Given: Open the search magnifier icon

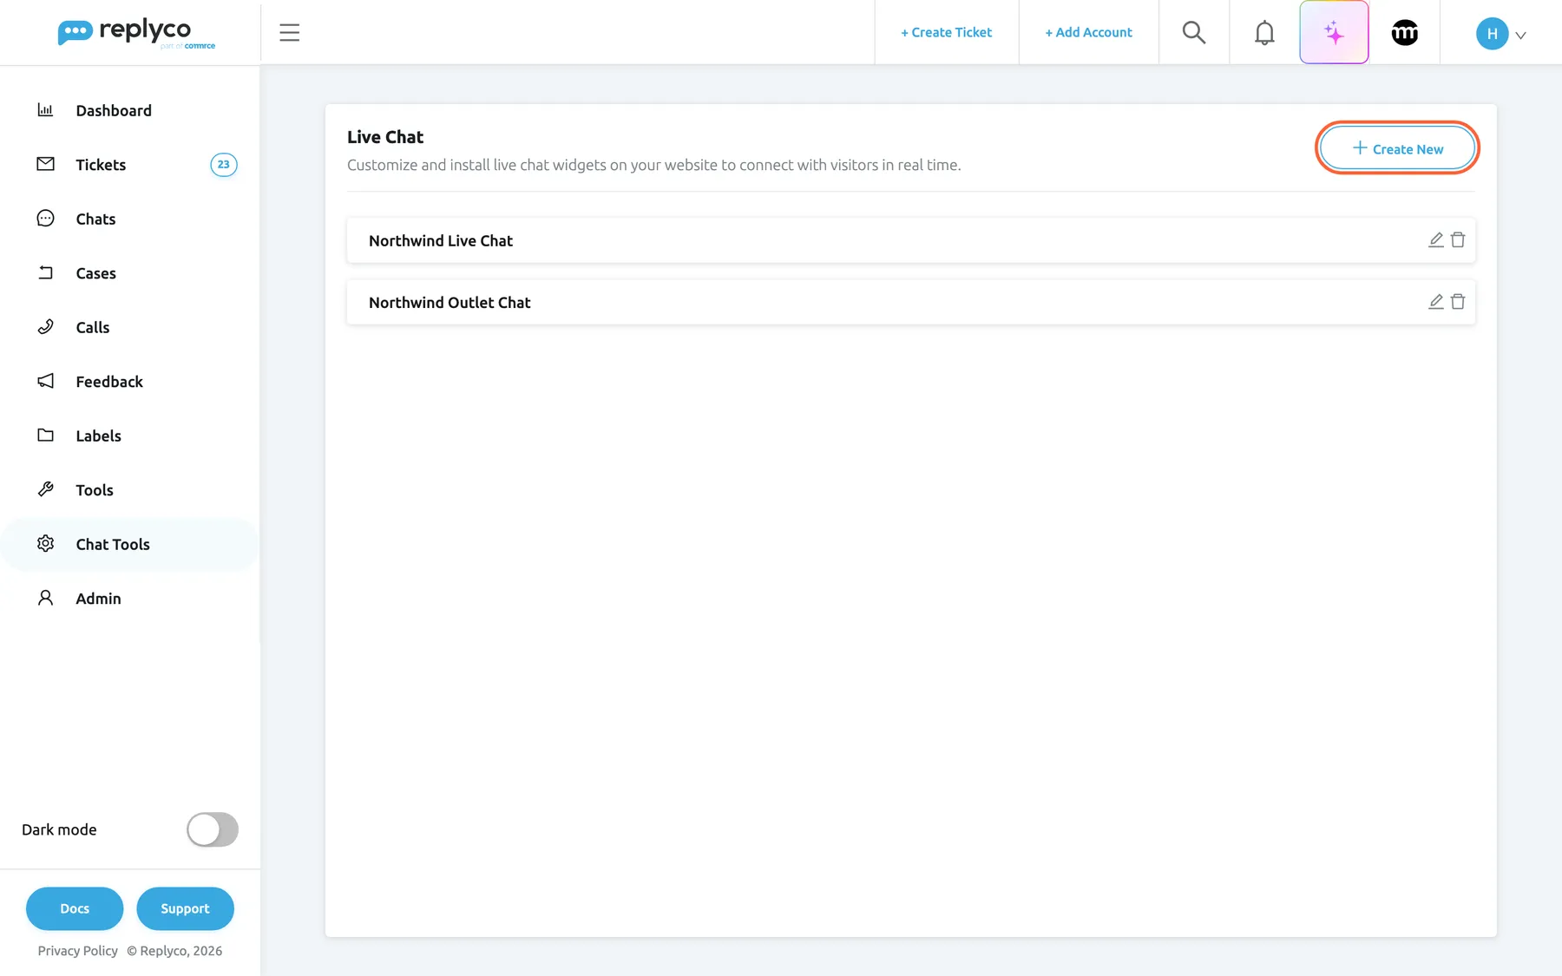Looking at the screenshot, I should click(1194, 33).
